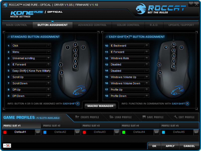Click the Load Profile folder icon

[x=112, y=117]
